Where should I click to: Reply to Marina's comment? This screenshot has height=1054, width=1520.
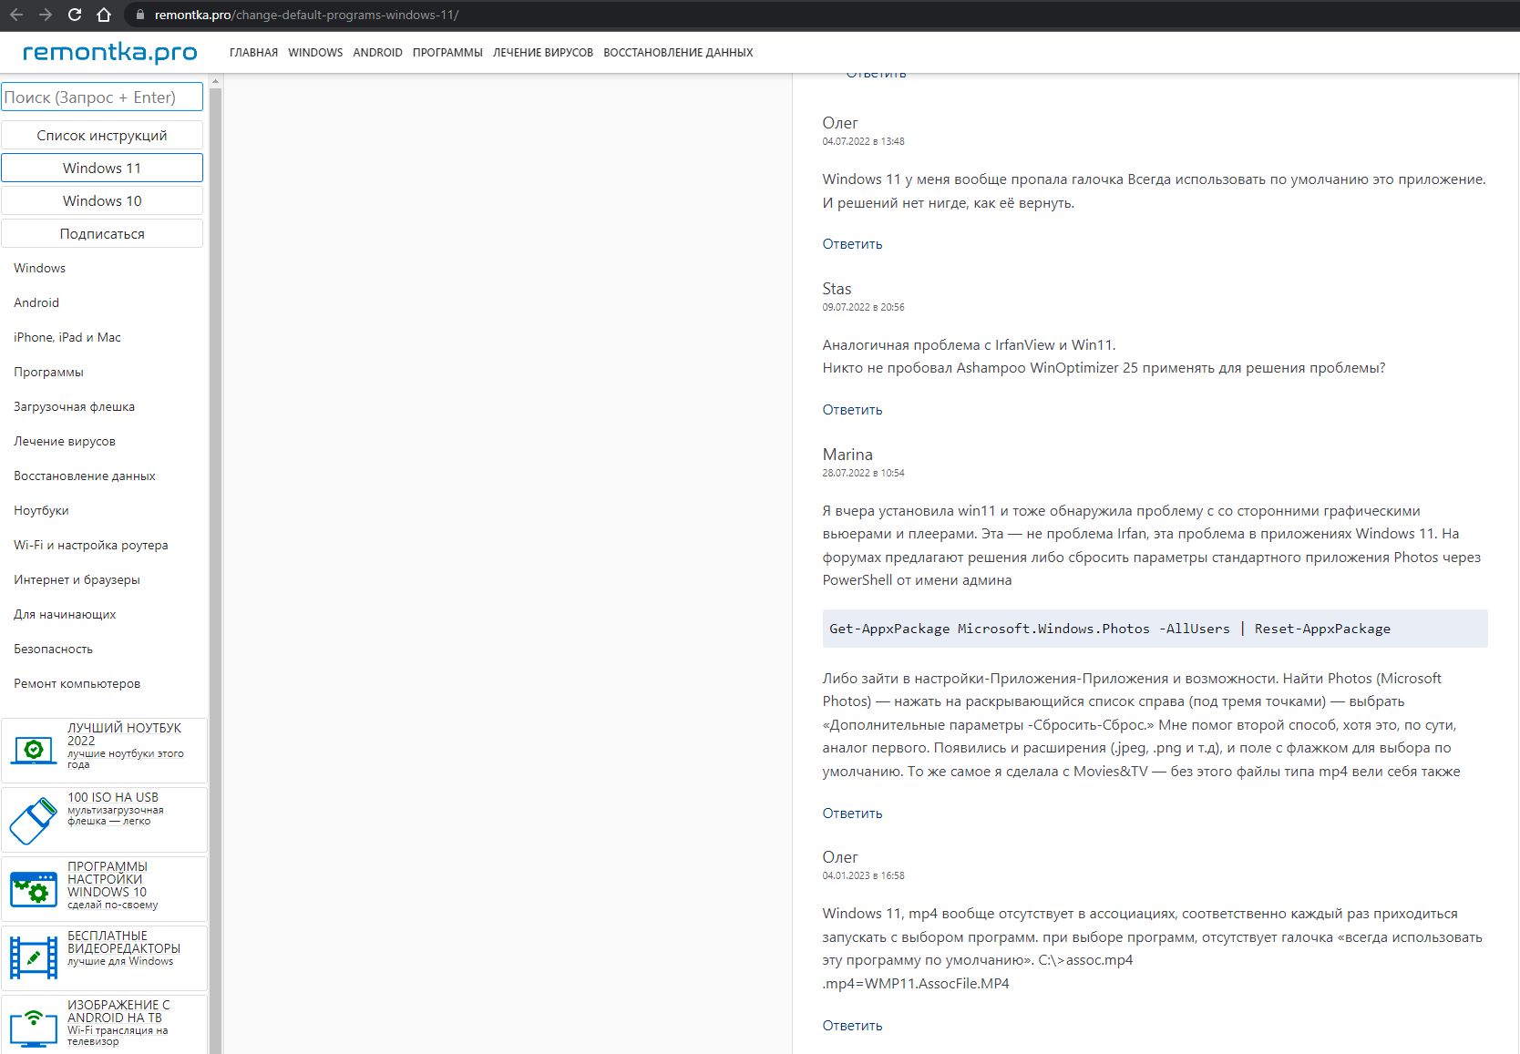coord(852,814)
